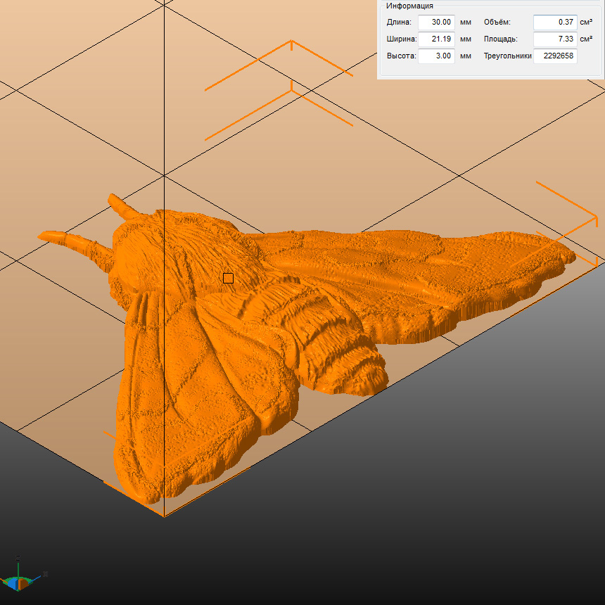Click the upper orange bounding-box corner bracket
The image size is (605, 605).
coord(291,44)
